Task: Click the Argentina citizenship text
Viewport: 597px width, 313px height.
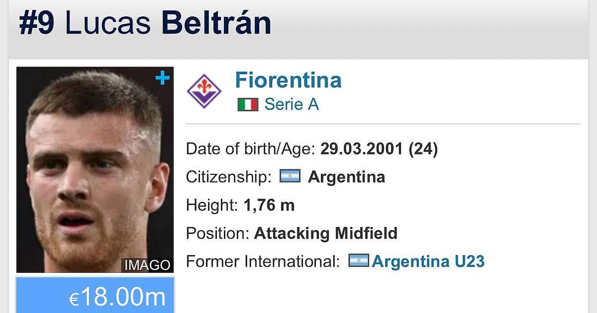Action: (346, 177)
